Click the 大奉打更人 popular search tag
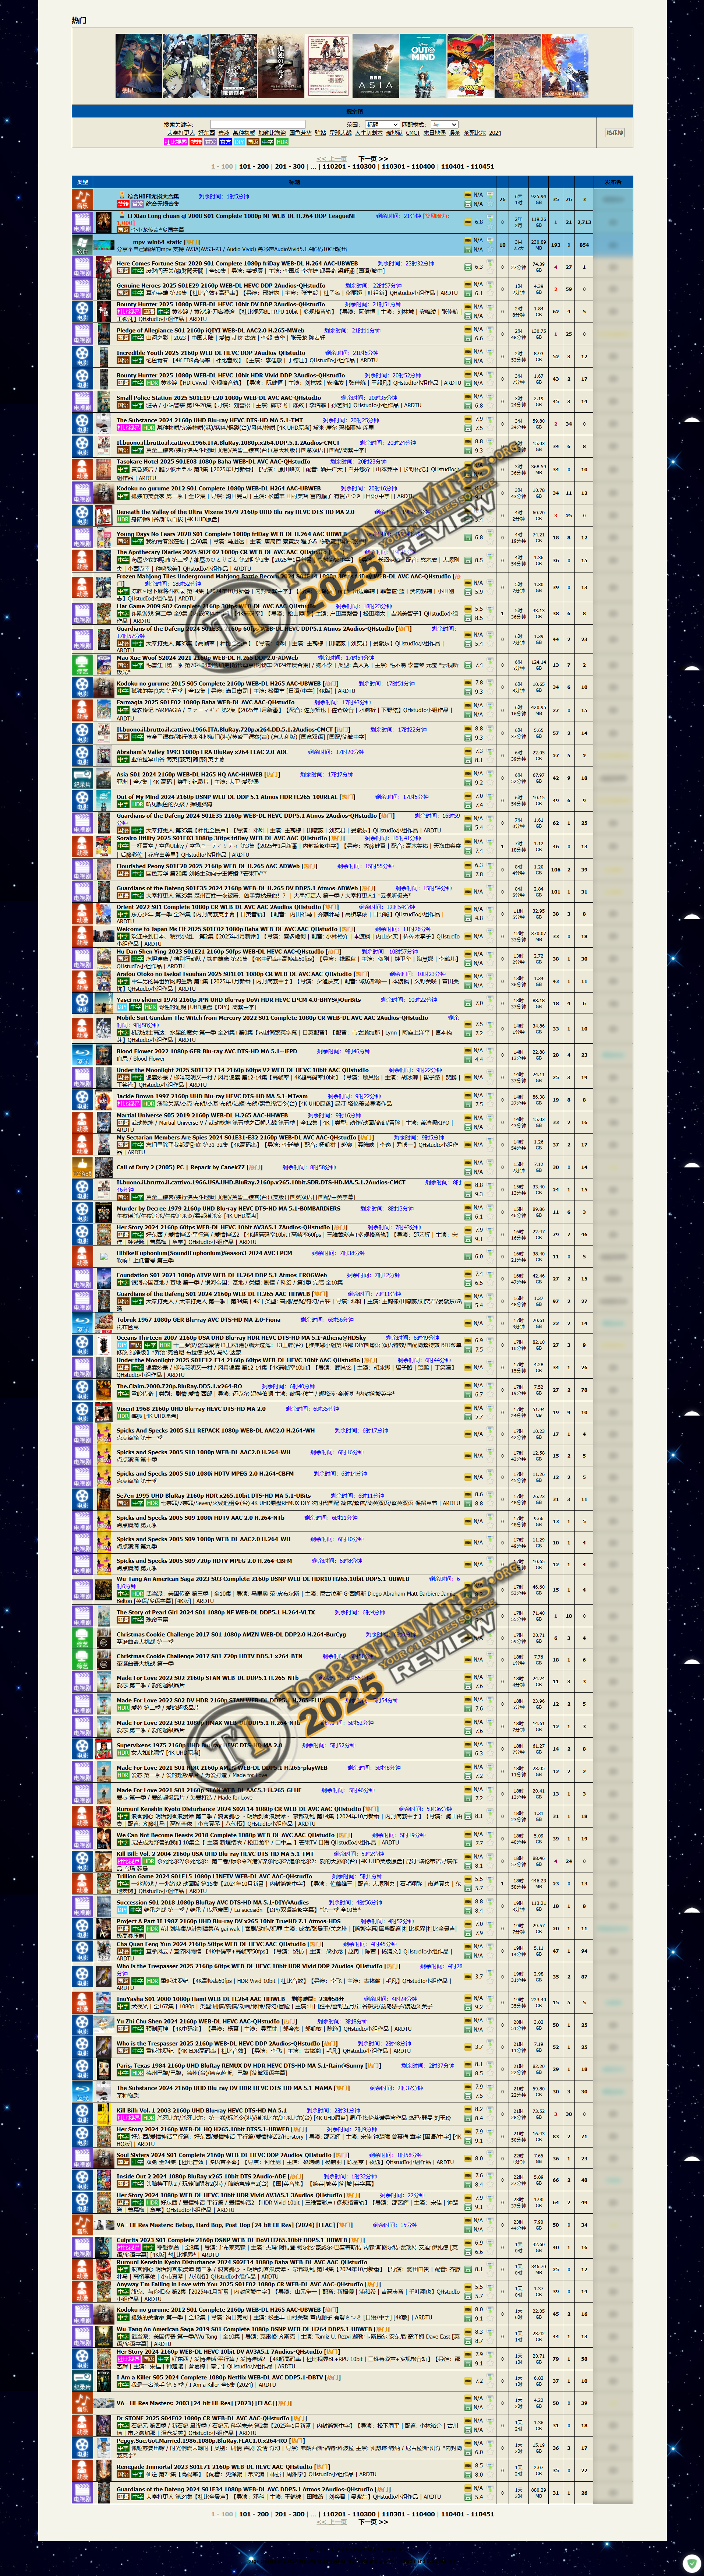 (181, 133)
